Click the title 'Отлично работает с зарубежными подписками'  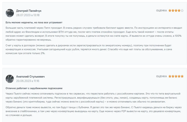34,88
